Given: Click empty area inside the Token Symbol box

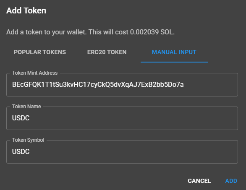Looking at the screenshot, I should point(133,152).
